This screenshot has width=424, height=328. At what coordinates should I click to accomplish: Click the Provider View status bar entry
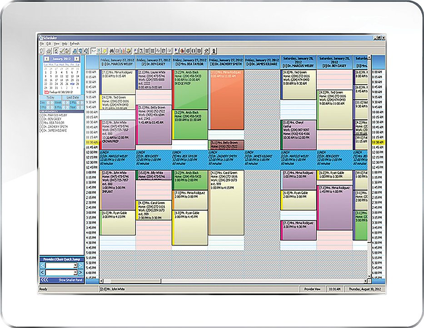(x=312, y=289)
